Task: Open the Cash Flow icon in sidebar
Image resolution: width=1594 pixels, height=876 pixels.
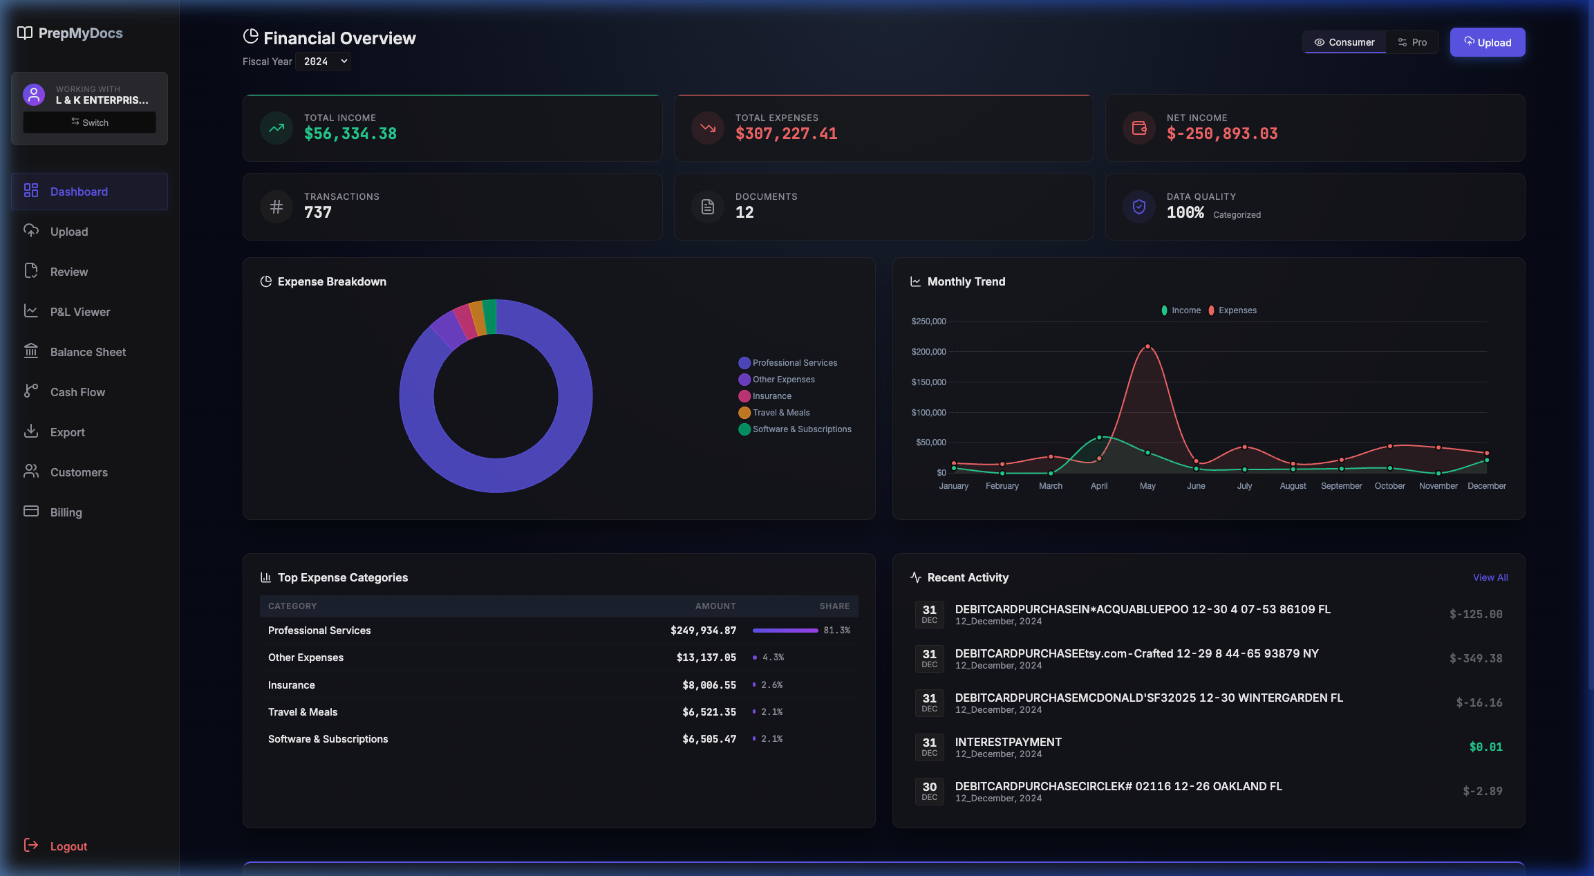Action: click(x=31, y=391)
